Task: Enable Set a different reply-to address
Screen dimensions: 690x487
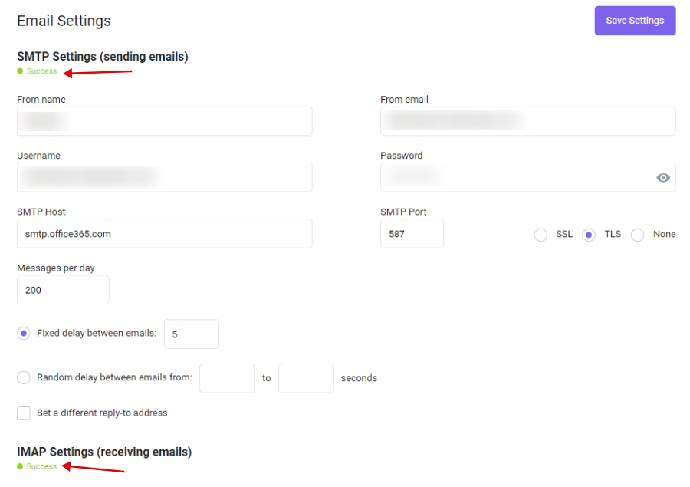Action: (24, 413)
